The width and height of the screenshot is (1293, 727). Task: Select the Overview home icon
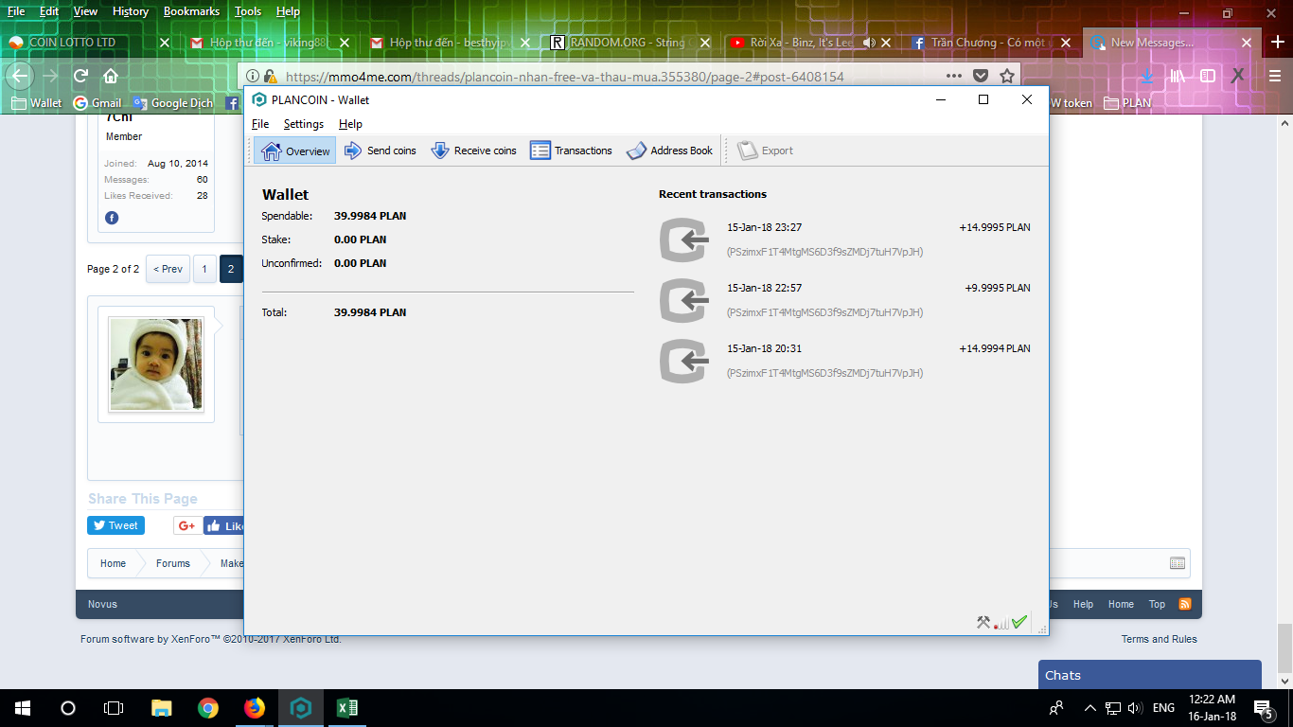pyautogui.click(x=273, y=151)
